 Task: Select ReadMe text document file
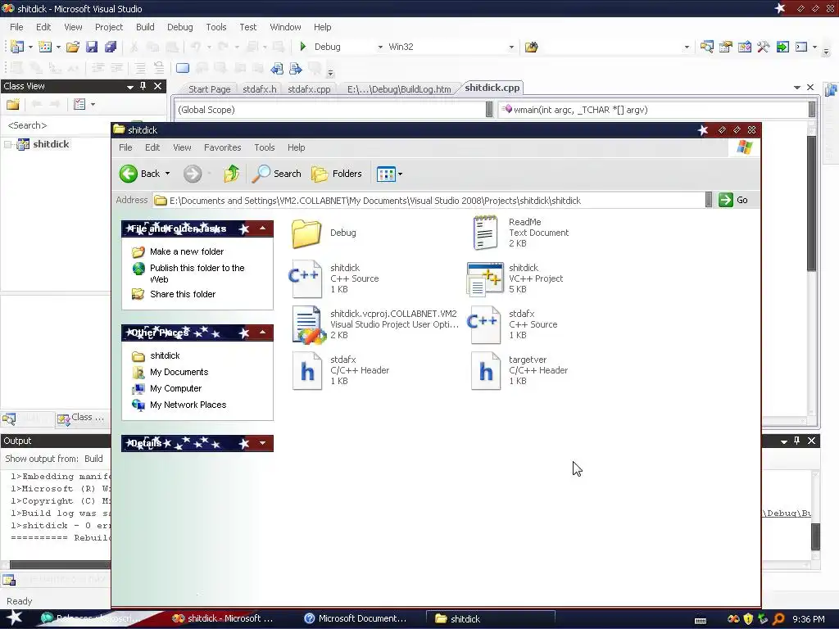point(520,233)
